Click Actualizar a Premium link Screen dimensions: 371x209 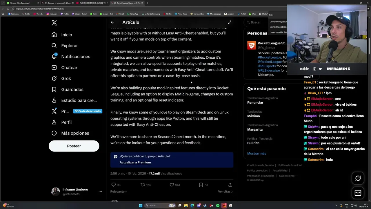135,162
